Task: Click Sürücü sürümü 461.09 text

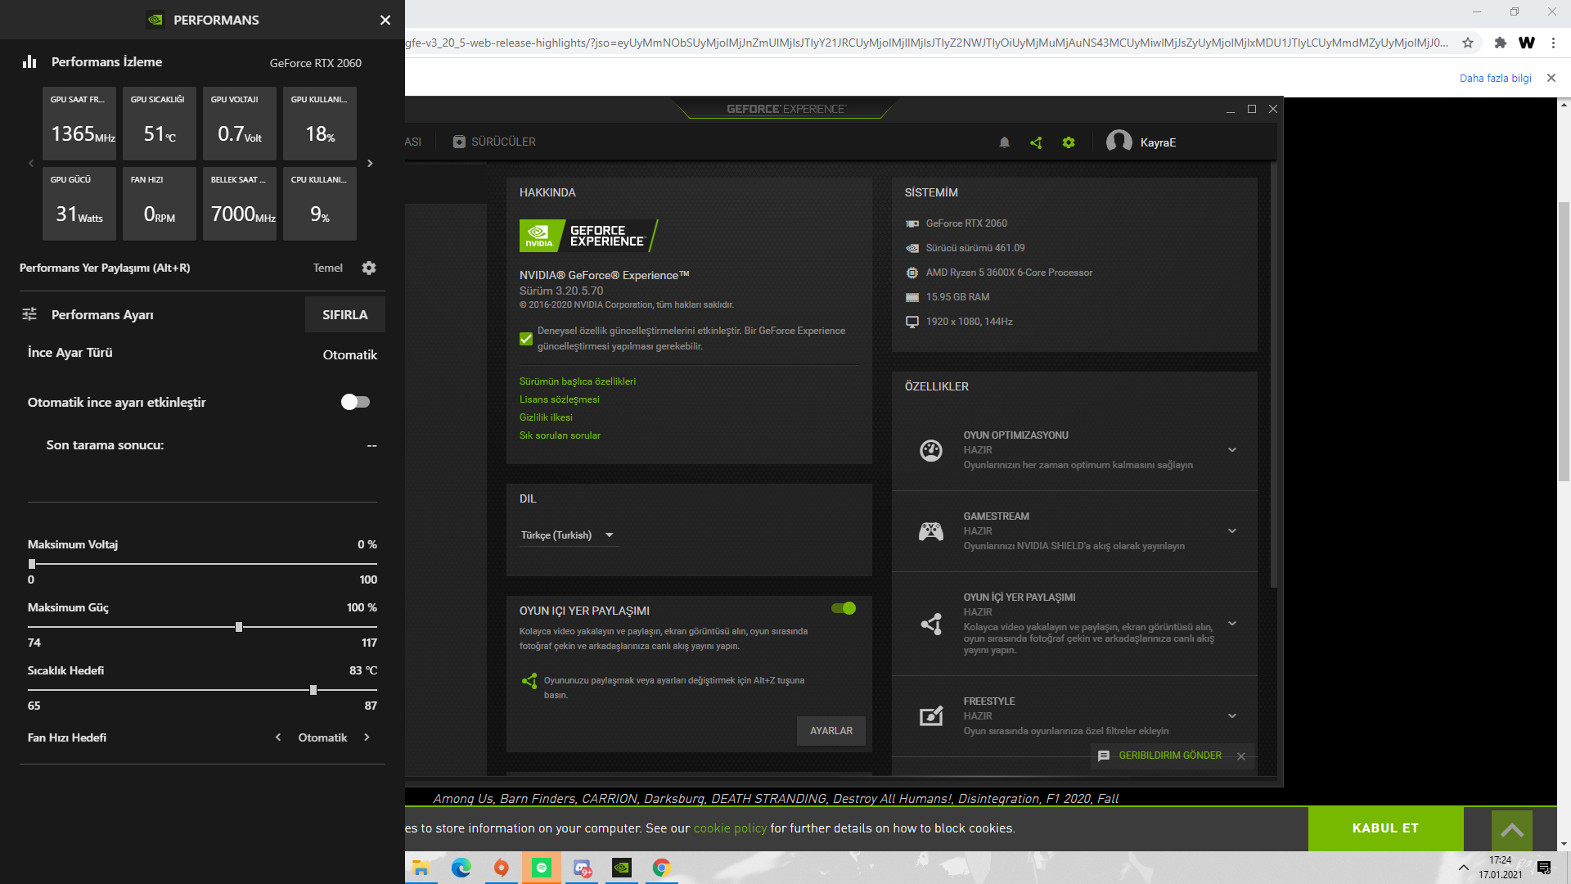Action: [975, 248]
